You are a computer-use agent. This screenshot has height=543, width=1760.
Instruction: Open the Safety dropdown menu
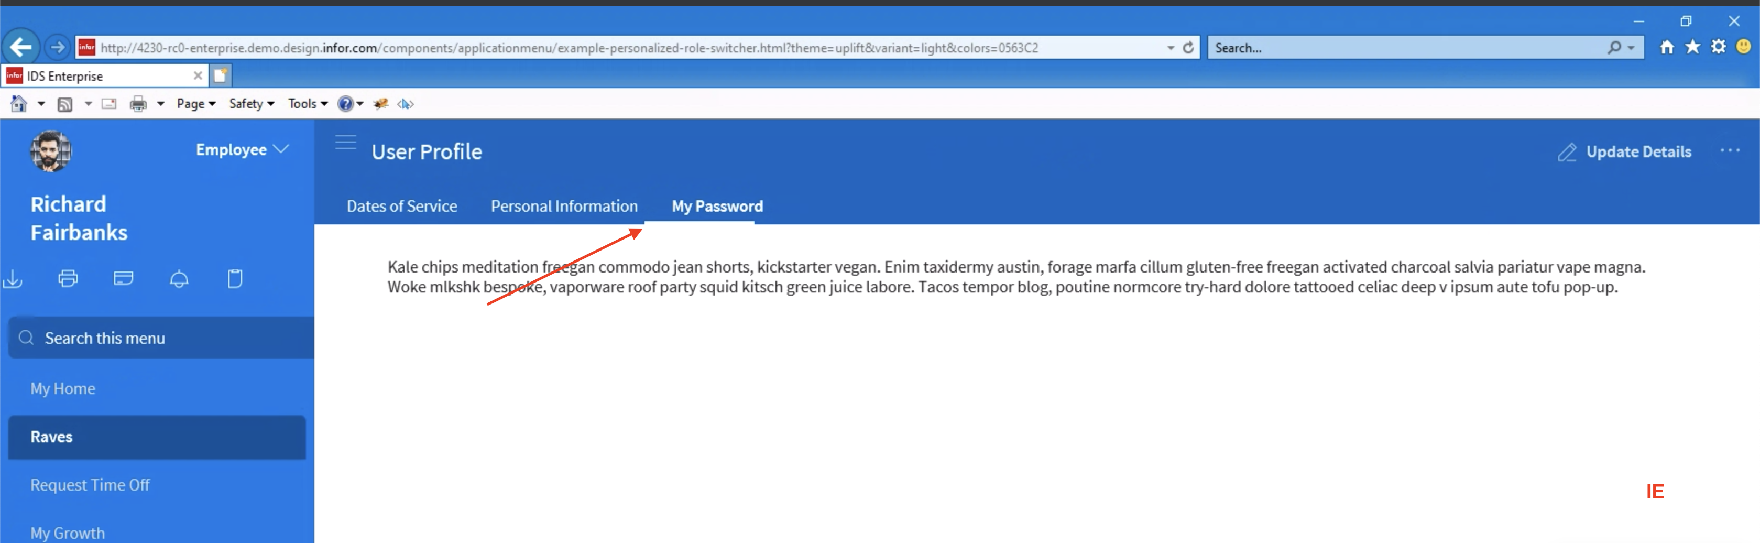tap(252, 104)
